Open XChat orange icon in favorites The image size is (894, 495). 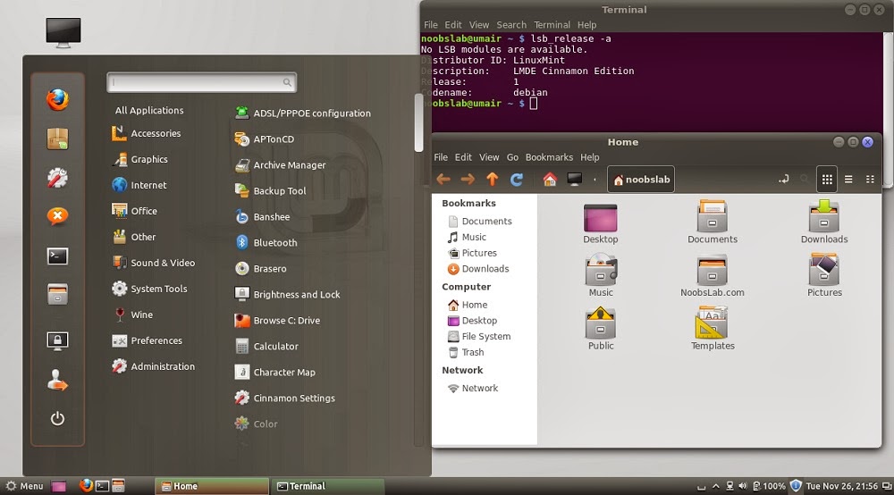[57, 216]
